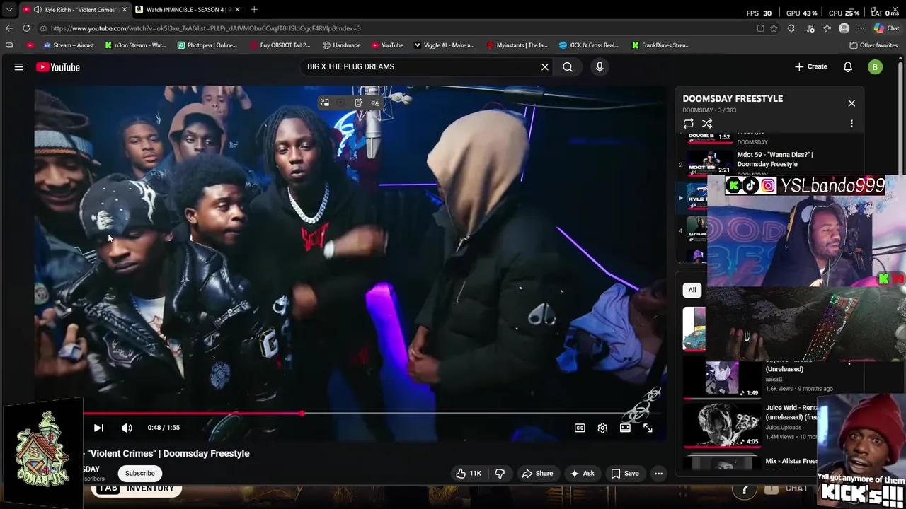Image resolution: width=906 pixels, height=509 pixels.
Task: Close the DOOMSDAY FREESTYLE playlist panel
Action: pos(851,103)
